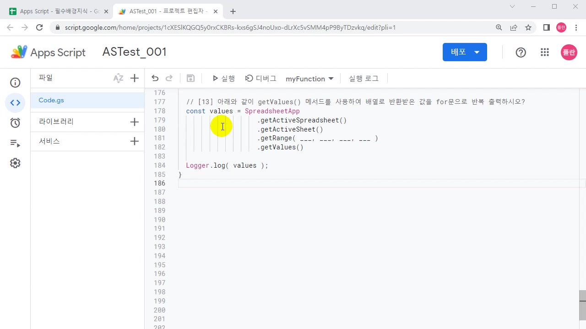
Task: Toggle the split-screen icon in browser toolbar
Action: coord(546,27)
